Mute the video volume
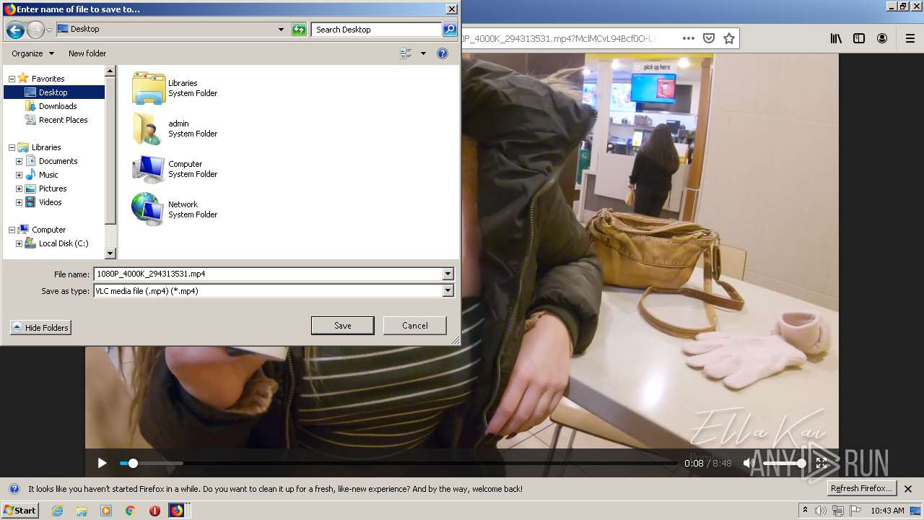 749,463
